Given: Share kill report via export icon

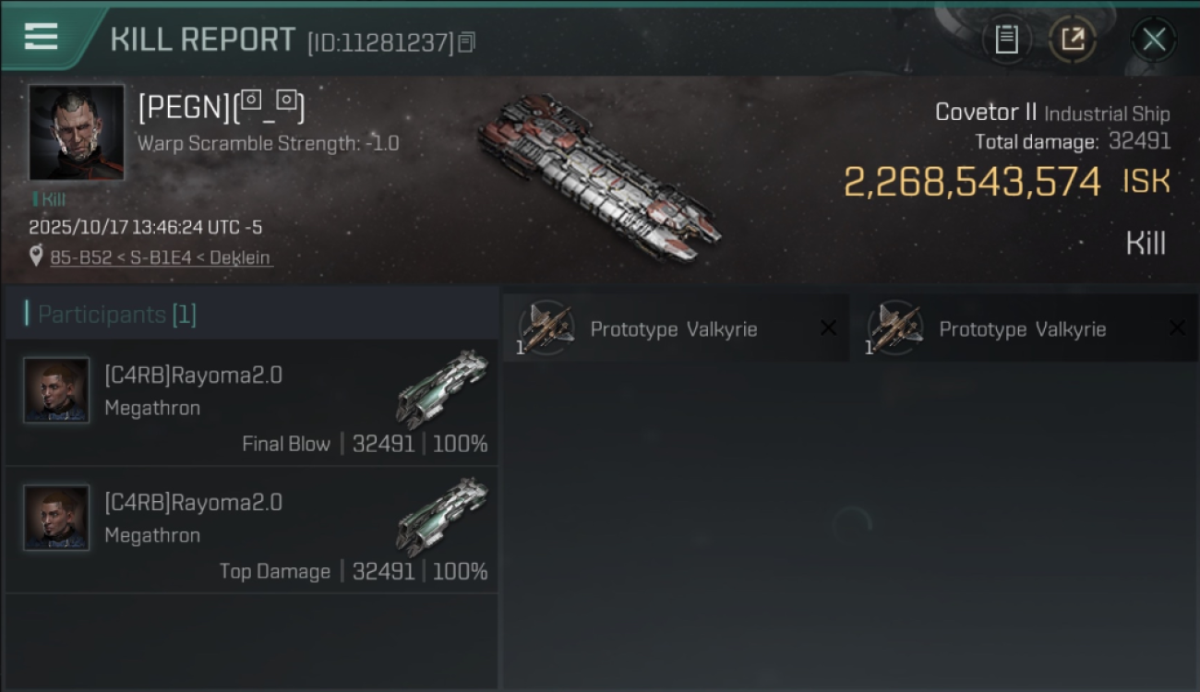Looking at the screenshot, I should click(x=1072, y=40).
